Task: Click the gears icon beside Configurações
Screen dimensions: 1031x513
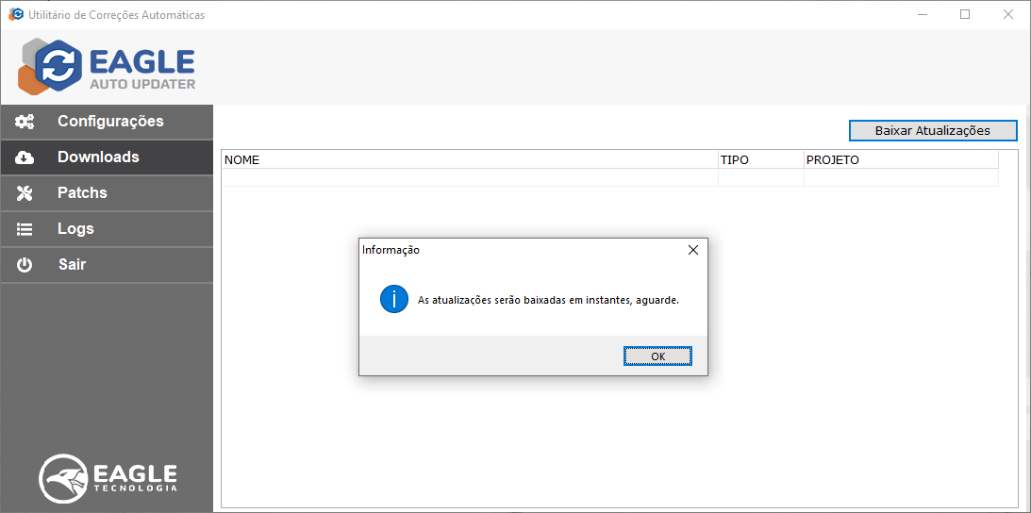Action: 25,122
